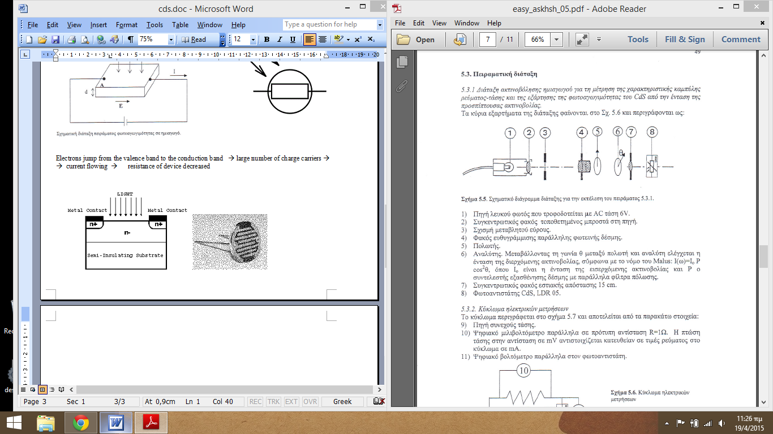Image resolution: width=773 pixels, height=434 pixels.
Task: Create a new blank document in Word
Action: tap(29, 40)
